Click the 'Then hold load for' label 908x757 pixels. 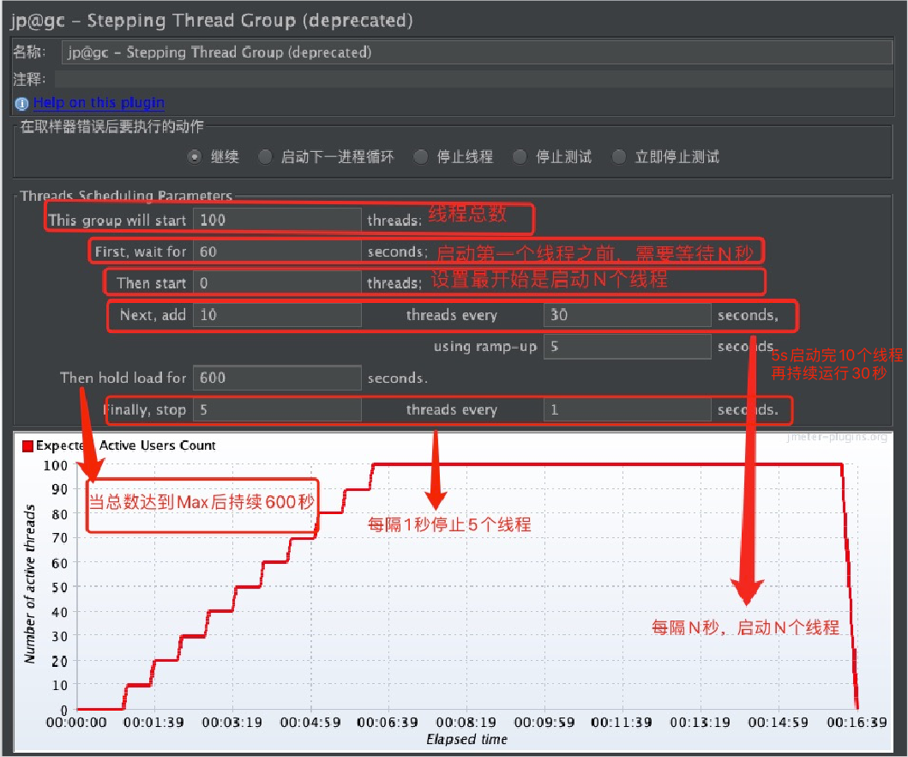tap(123, 378)
